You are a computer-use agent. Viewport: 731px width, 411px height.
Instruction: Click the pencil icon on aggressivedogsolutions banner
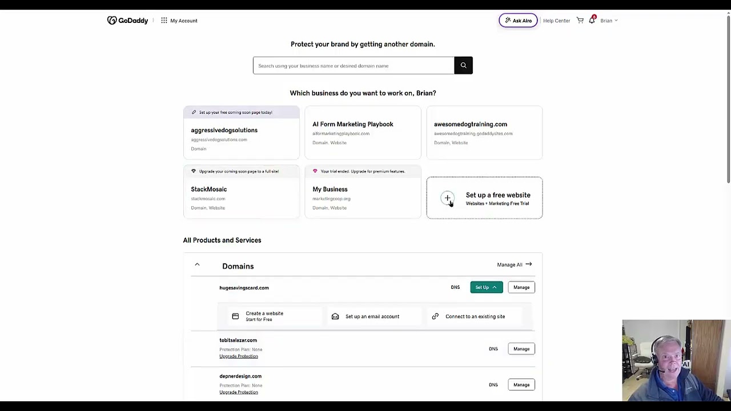pyautogui.click(x=194, y=112)
